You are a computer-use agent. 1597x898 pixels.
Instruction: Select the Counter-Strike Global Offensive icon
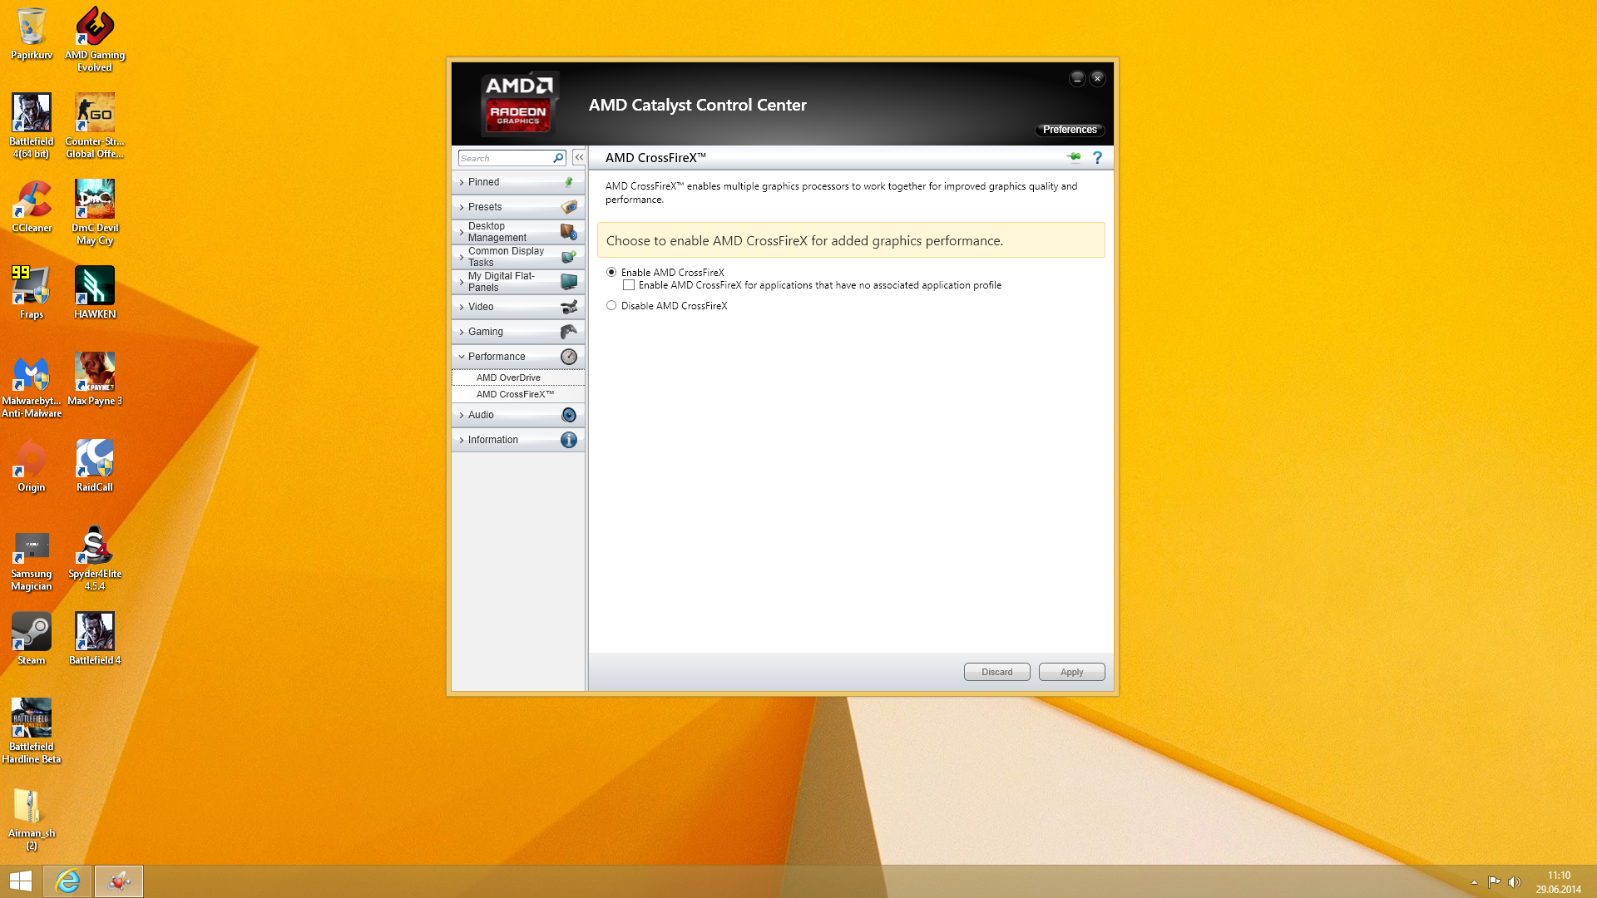click(95, 126)
